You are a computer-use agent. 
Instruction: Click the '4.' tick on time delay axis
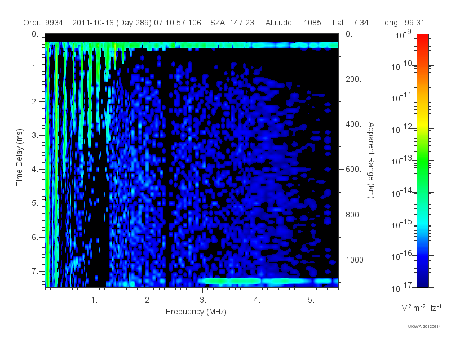click(x=35, y=170)
